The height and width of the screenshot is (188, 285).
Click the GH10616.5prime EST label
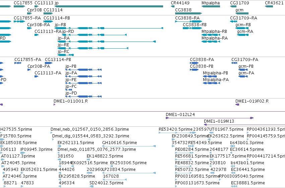[120, 143]
